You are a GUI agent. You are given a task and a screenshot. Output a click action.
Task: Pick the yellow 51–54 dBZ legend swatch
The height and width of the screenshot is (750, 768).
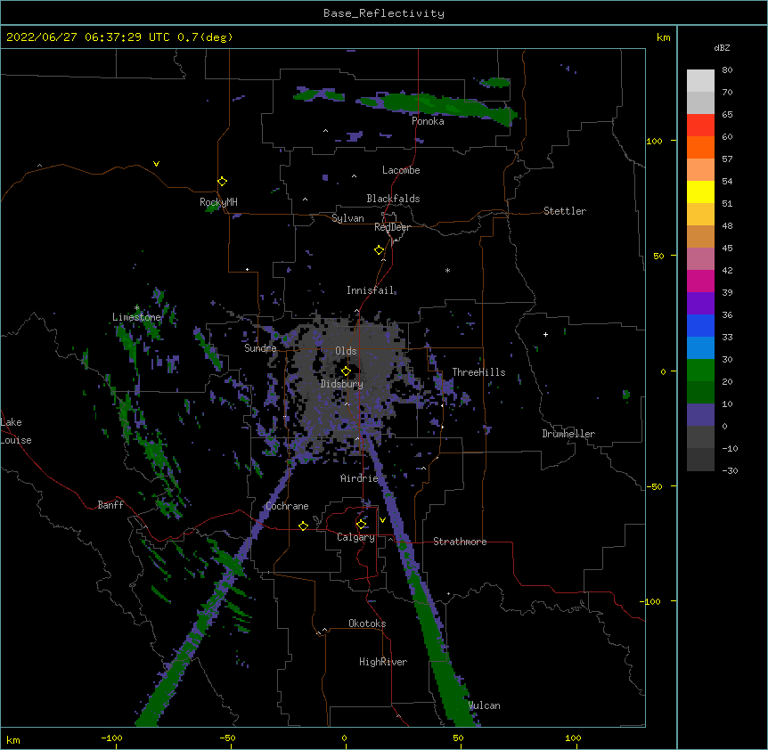[700, 192]
